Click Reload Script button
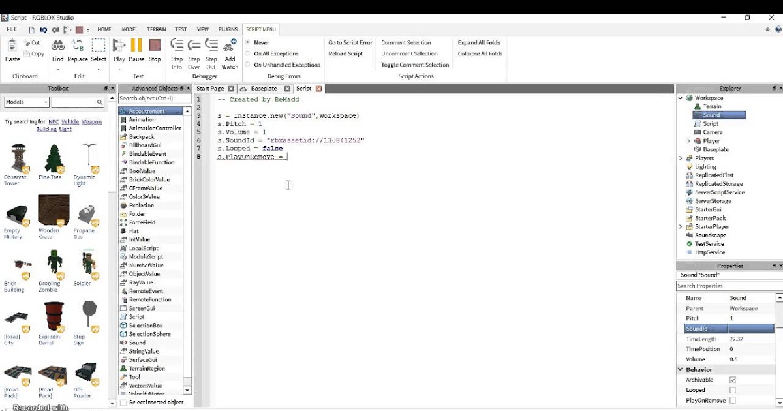This screenshot has height=411, width=783. 346,53
